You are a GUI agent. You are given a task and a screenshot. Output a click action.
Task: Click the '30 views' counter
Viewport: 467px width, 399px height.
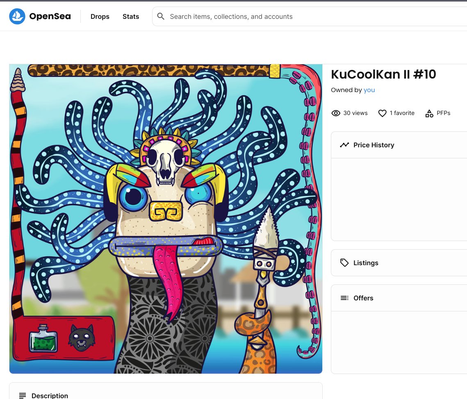355,113
